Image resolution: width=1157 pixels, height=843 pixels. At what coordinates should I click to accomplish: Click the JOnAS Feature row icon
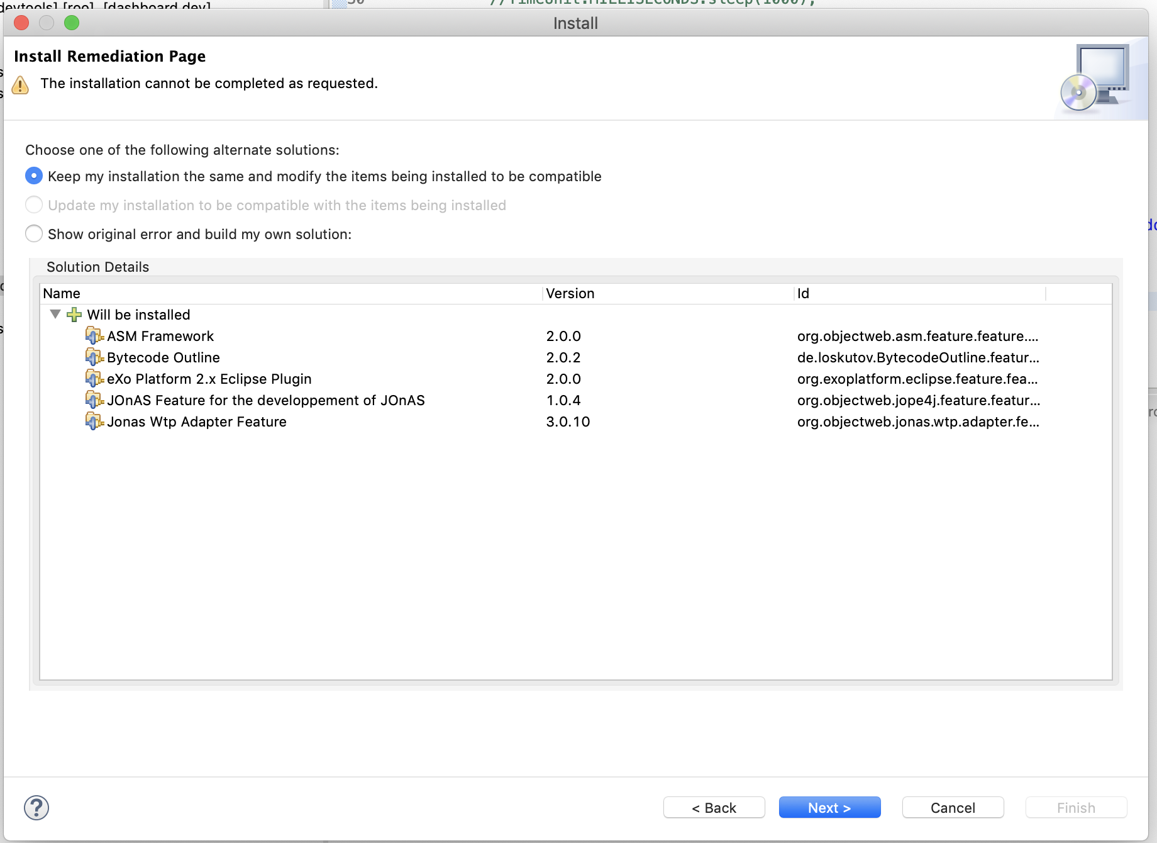pyautogui.click(x=94, y=400)
